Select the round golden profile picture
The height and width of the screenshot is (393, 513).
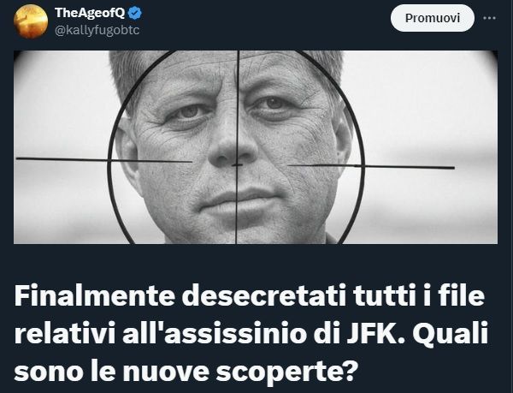[x=31, y=21]
